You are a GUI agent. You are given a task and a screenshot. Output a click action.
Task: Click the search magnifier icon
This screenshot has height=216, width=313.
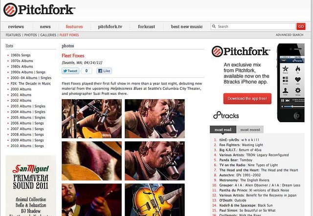(214, 26)
